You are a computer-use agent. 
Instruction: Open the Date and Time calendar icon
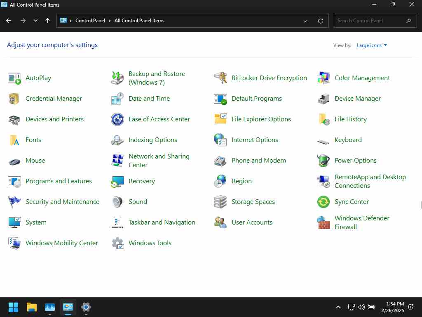(x=117, y=99)
